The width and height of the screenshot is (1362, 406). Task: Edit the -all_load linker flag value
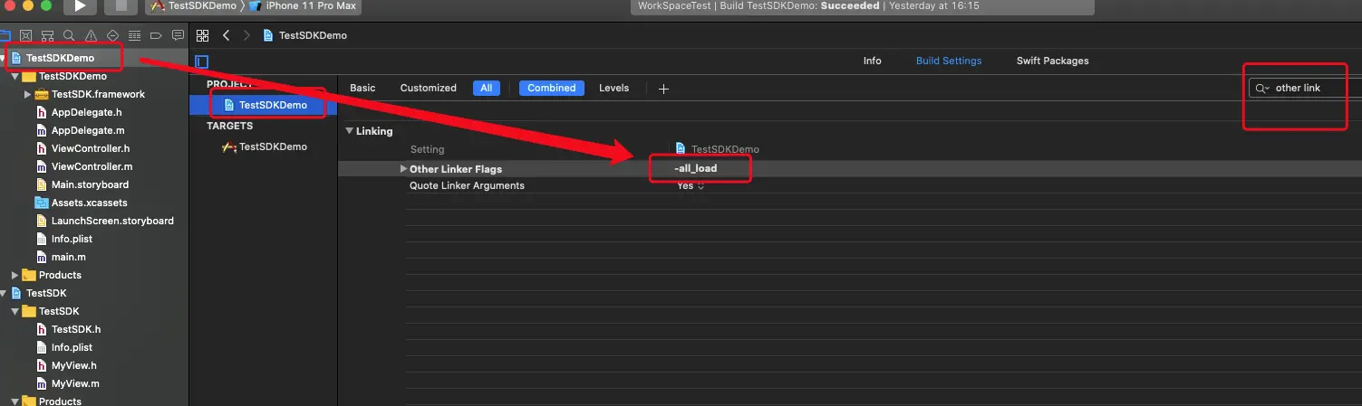696,168
